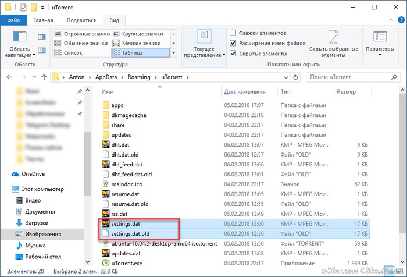Click the Музыка music note icon

19,246
